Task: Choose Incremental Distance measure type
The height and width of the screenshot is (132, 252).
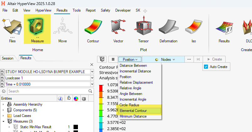Action: (140, 71)
